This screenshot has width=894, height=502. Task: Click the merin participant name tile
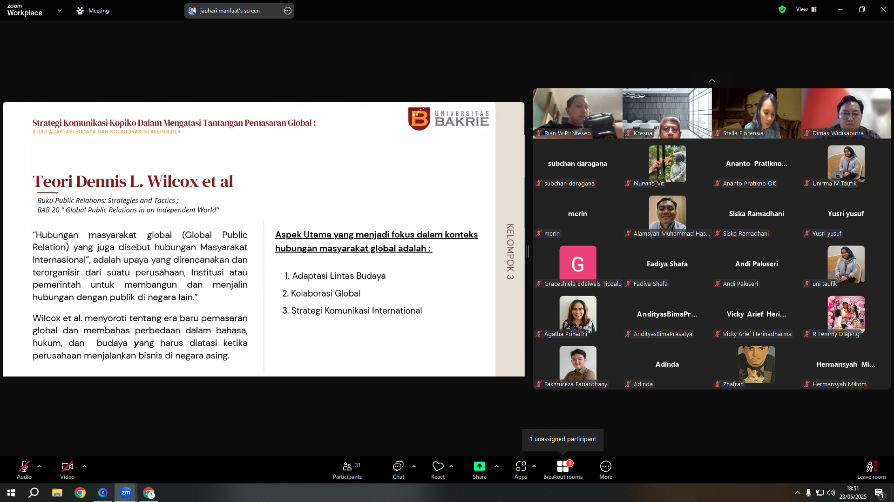[577, 214]
